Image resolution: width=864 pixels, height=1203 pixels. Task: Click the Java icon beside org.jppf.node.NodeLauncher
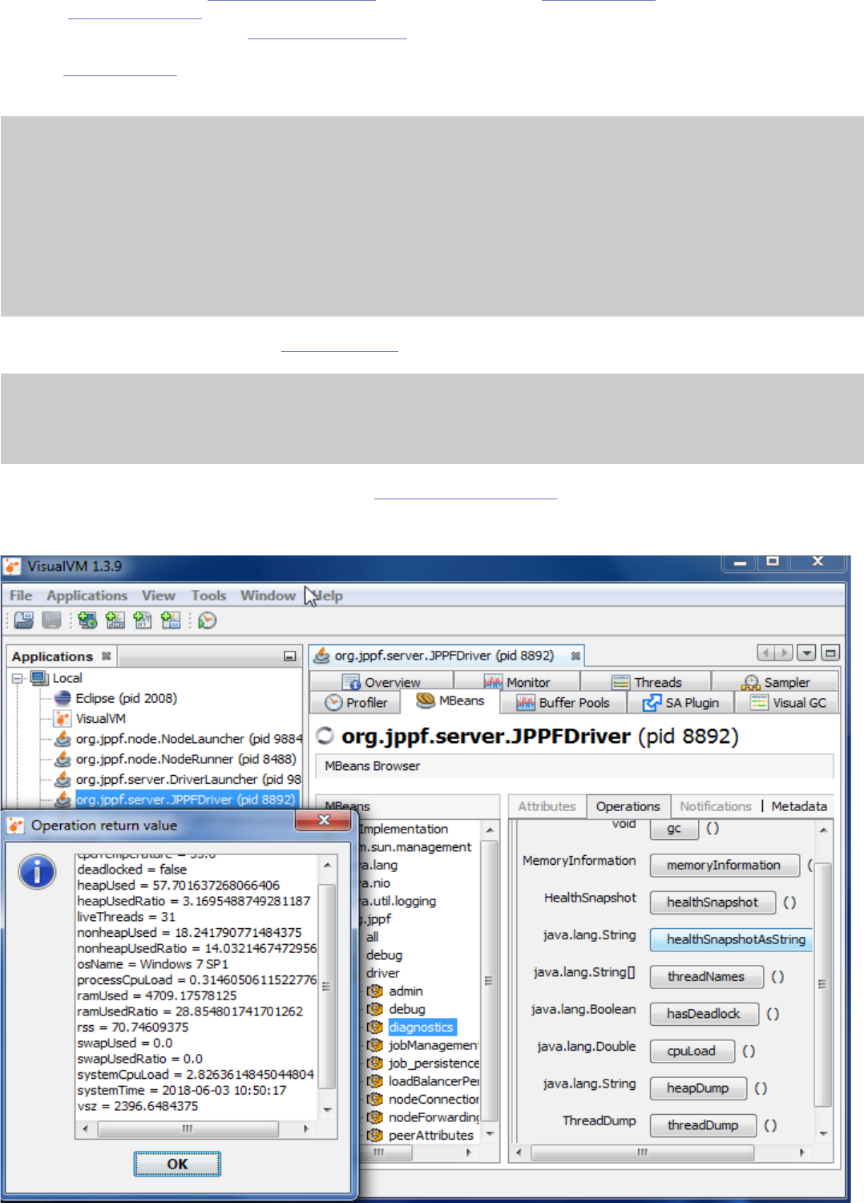point(63,738)
